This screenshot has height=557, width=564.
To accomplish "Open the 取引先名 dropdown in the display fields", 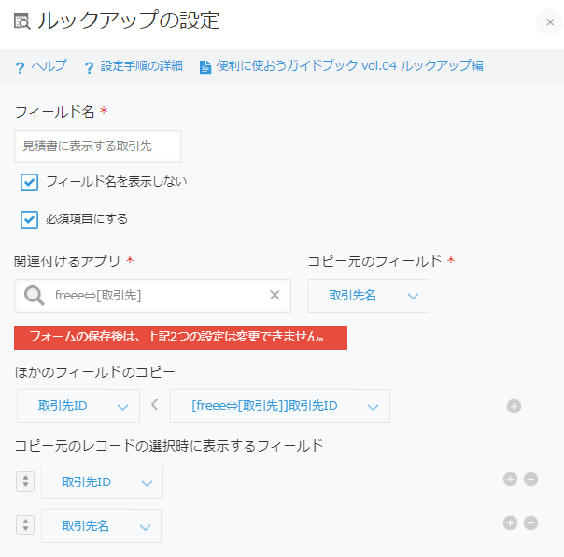I will pos(101,526).
